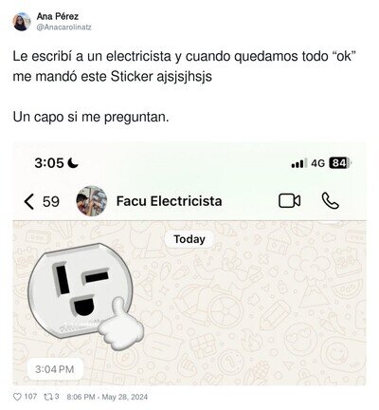The height and width of the screenshot is (410, 379).
Task: Tap the outlet thumbs-up sticker
Action: [x=85, y=296]
